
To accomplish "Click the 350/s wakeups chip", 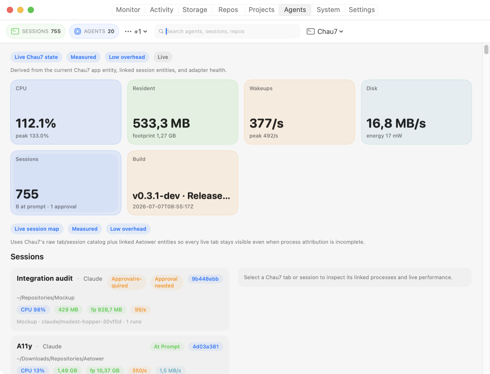I will click(140, 370).
